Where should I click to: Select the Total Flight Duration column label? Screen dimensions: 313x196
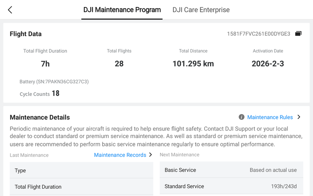point(45,51)
